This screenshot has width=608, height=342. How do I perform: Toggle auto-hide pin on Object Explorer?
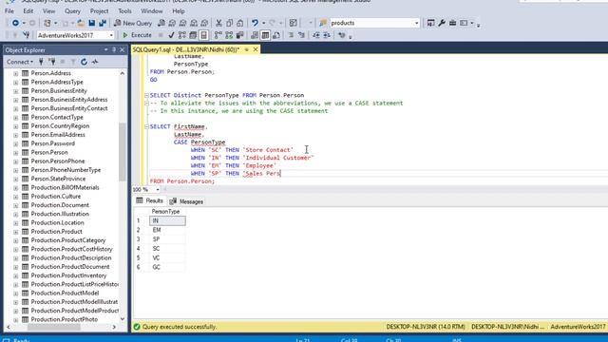[x=114, y=50]
